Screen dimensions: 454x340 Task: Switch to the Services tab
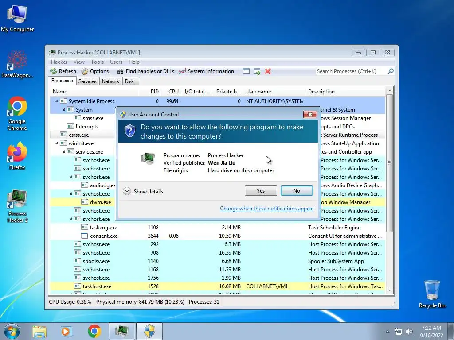point(87,81)
